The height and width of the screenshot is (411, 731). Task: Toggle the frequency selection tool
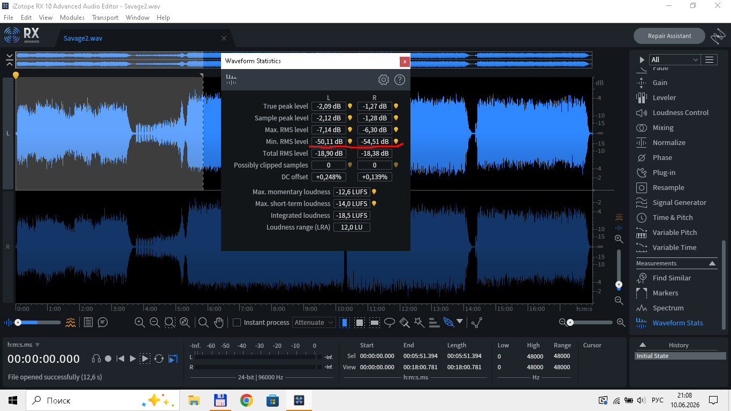pyautogui.click(x=375, y=322)
